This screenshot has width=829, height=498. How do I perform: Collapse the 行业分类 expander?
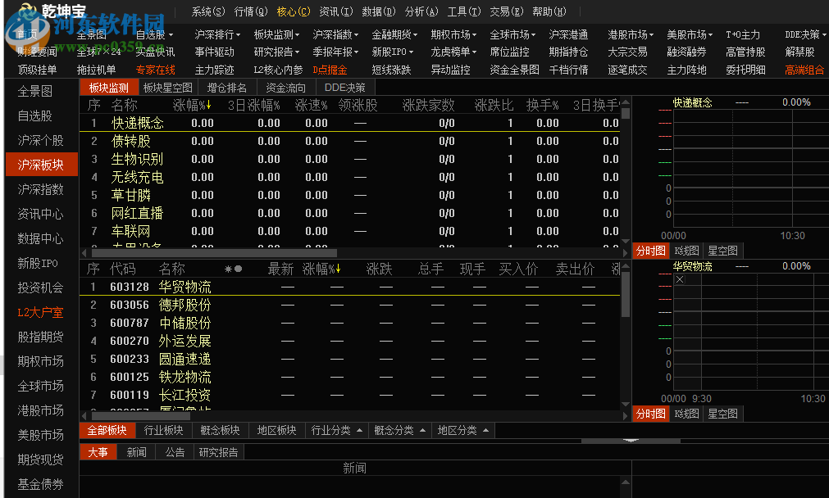336,430
